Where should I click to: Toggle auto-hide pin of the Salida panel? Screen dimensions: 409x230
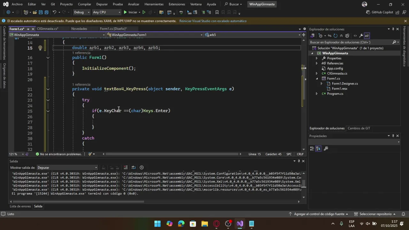tap(299, 161)
